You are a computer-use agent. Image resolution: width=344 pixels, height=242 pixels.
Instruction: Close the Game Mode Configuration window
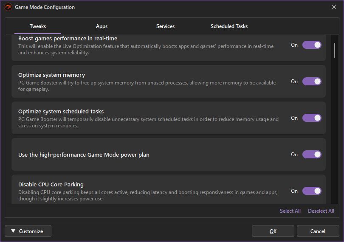334,7
